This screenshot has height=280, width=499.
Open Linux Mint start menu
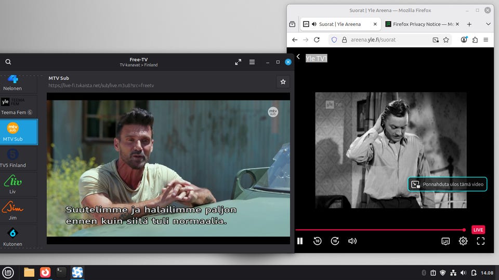8,272
